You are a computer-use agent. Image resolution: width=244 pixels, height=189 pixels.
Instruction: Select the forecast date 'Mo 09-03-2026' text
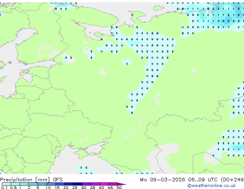[162, 180]
